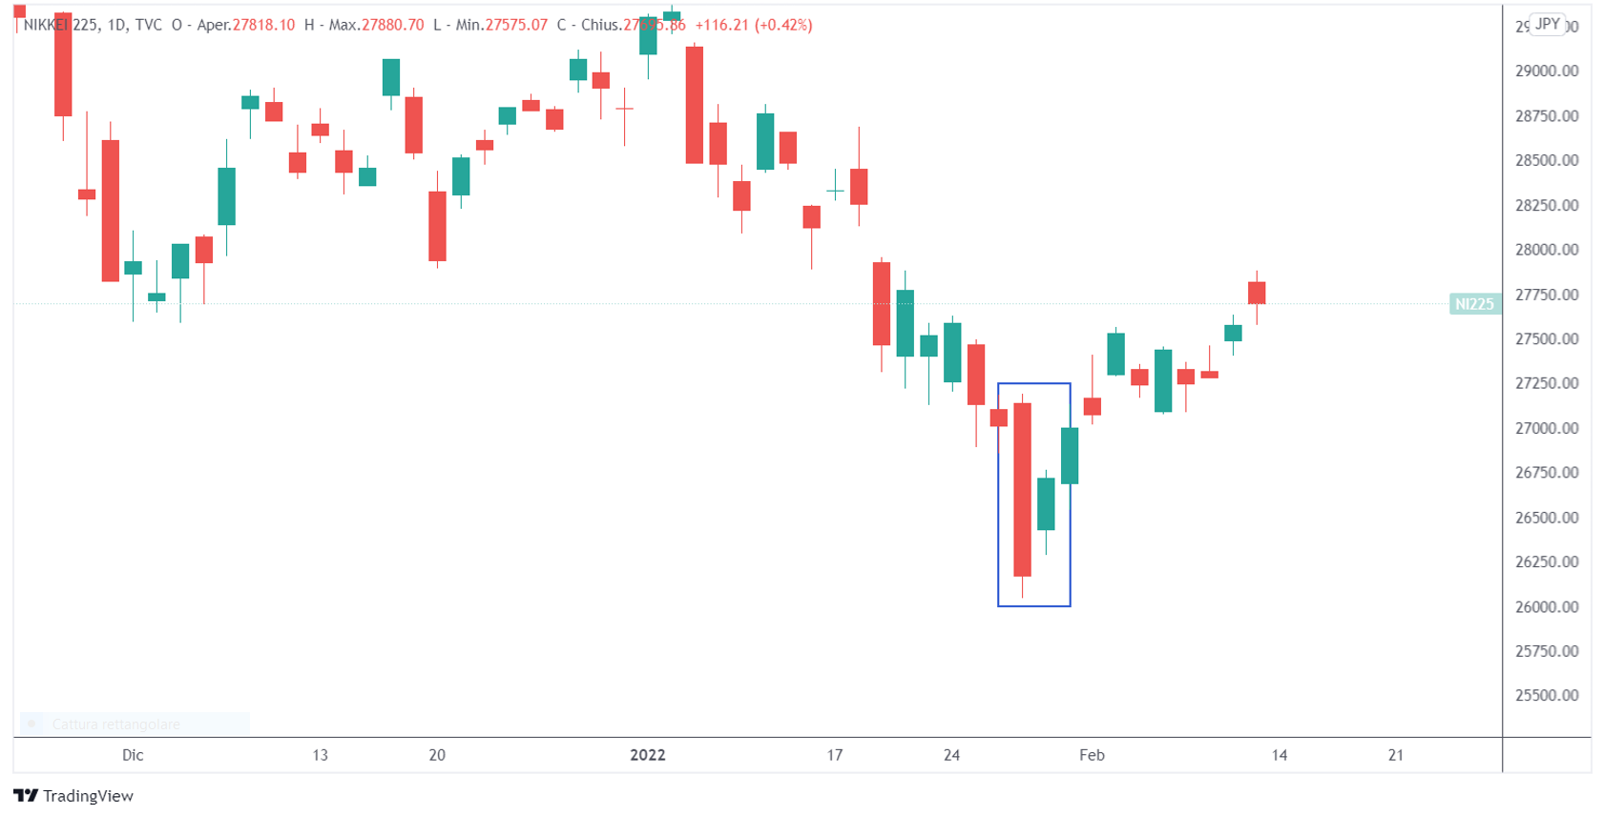Image resolution: width=1603 pixels, height=816 pixels.
Task: Click the 25500.00 level on the price scale
Action: point(1547,696)
